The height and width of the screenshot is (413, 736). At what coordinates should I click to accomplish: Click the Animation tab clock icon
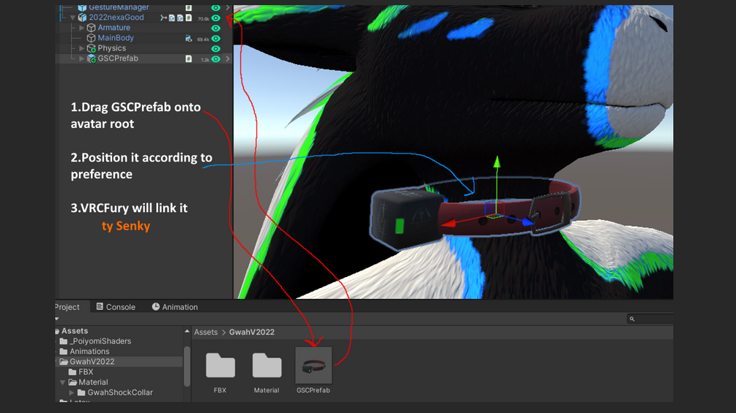156,307
